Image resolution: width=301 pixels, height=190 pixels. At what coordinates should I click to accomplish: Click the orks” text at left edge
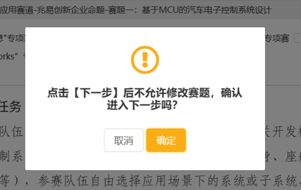(9, 56)
